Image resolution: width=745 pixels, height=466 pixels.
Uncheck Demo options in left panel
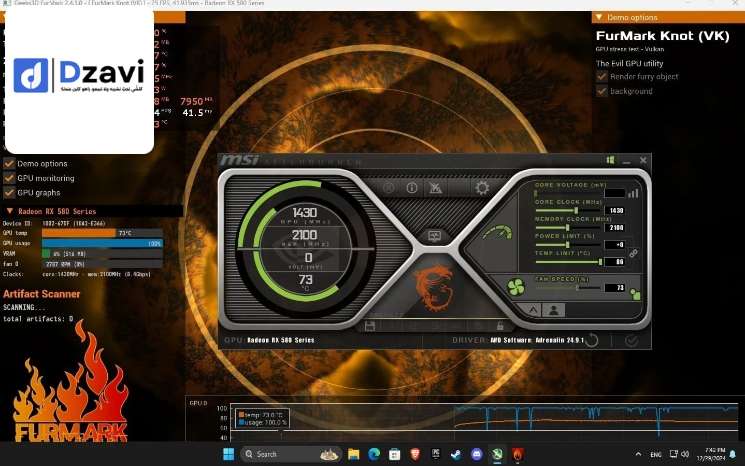coord(9,164)
